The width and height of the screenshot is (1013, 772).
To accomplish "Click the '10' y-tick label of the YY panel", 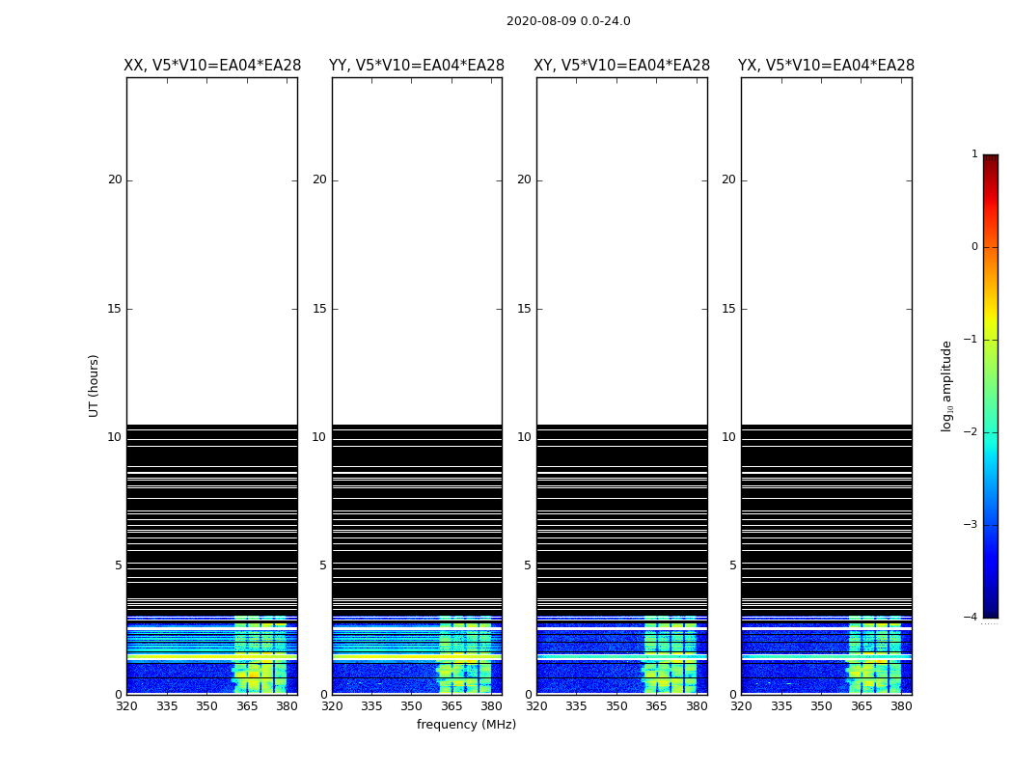I will pos(319,437).
